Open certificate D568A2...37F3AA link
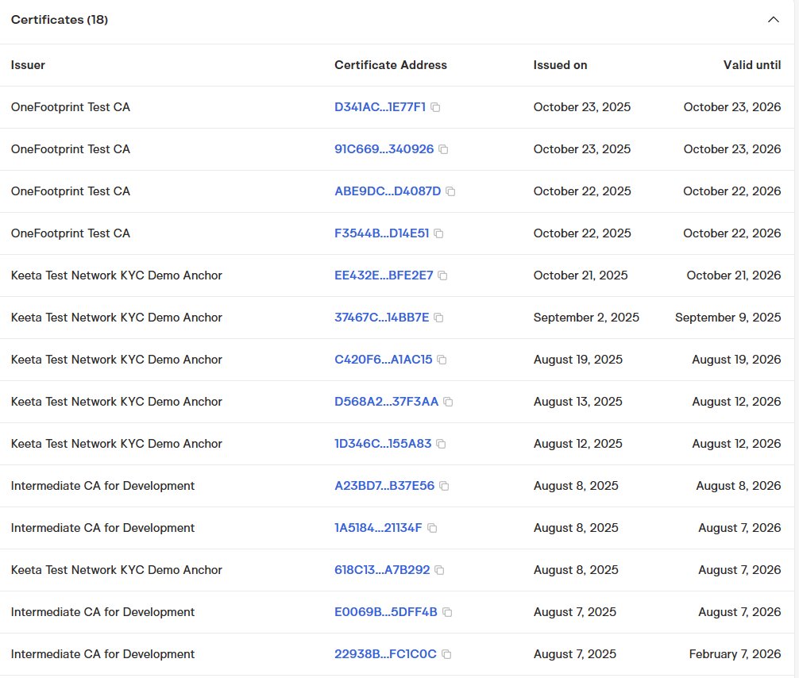799x678 pixels. [x=386, y=402]
